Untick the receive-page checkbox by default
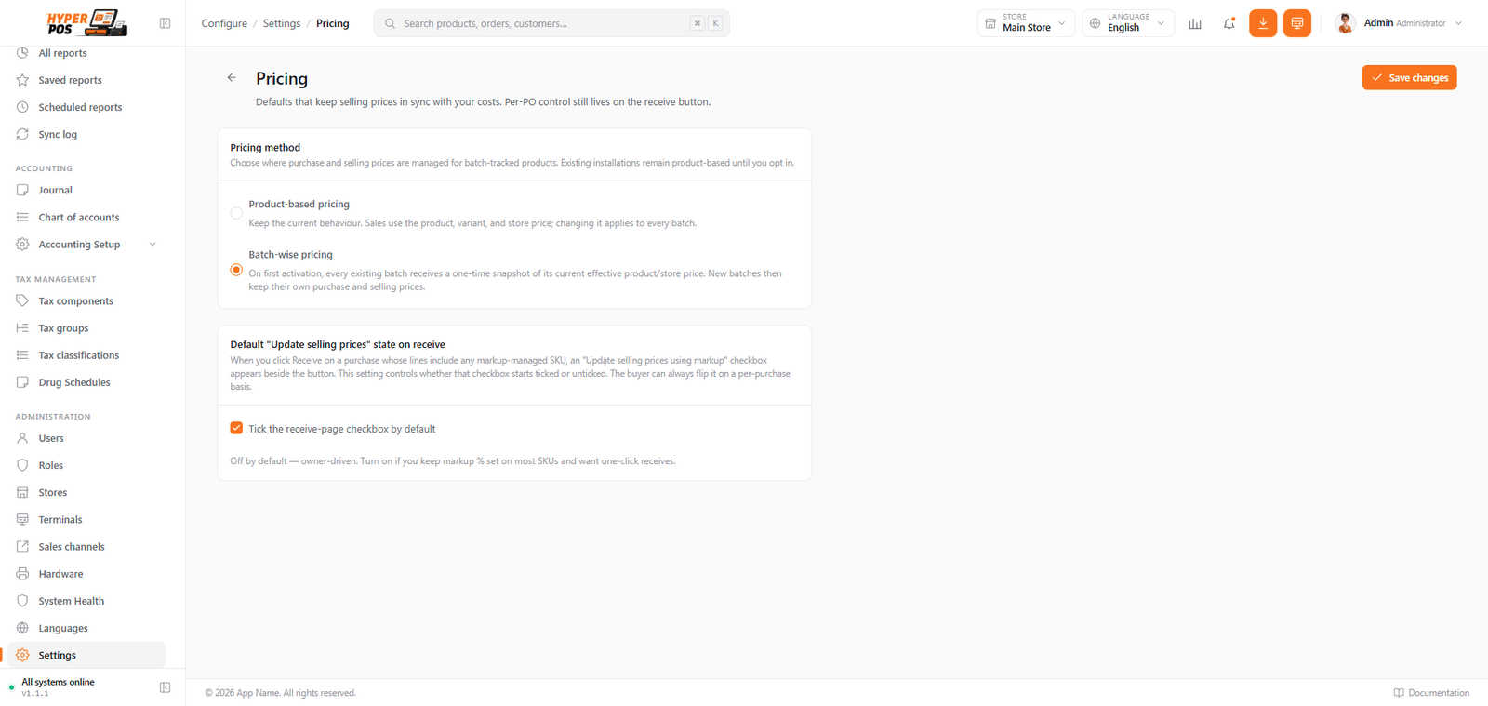Viewport: 1488px width, 706px height. click(236, 428)
